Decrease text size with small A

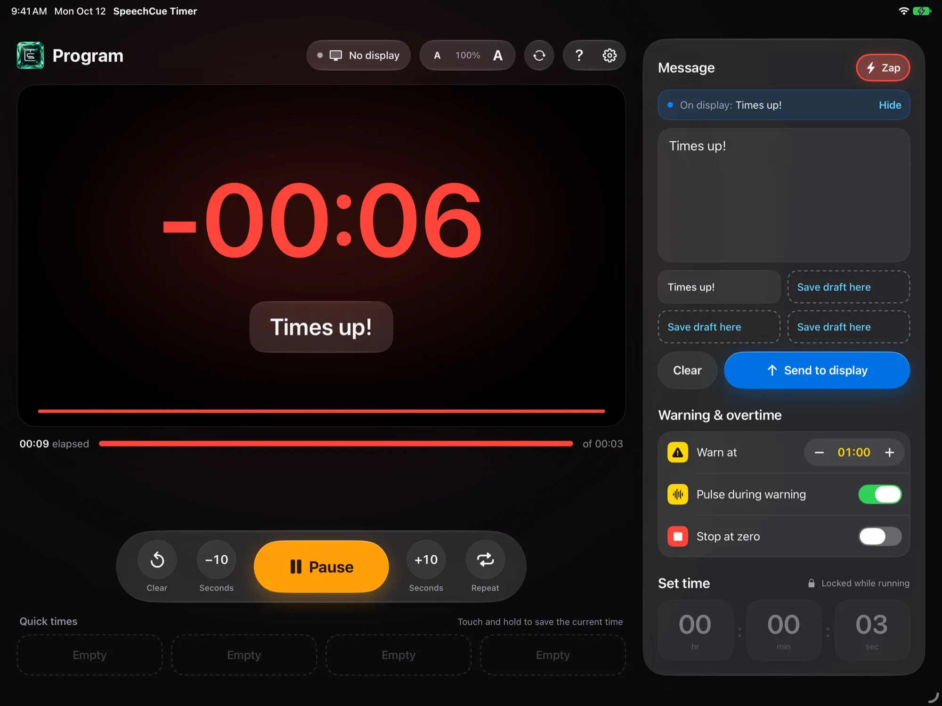437,56
